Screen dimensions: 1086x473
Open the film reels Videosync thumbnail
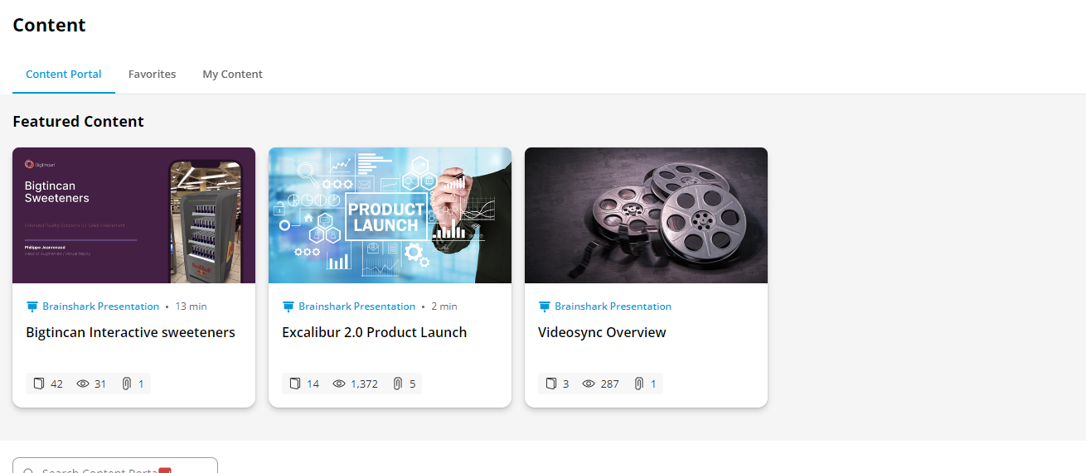pyautogui.click(x=646, y=215)
